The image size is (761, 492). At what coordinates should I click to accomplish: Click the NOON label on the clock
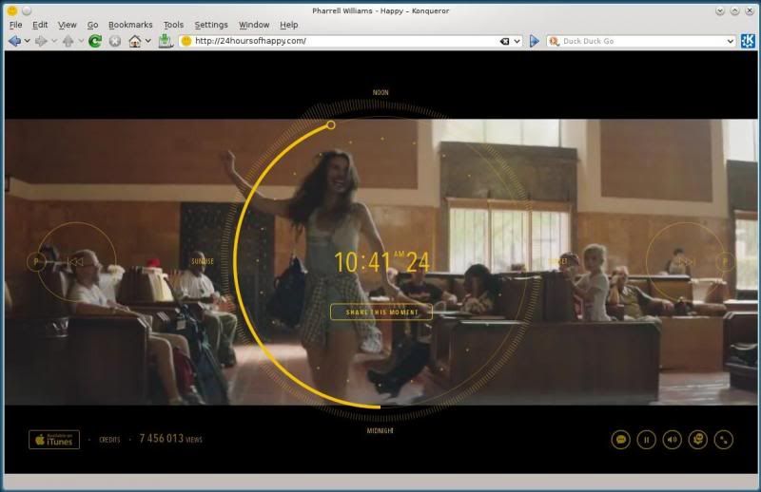click(x=380, y=92)
